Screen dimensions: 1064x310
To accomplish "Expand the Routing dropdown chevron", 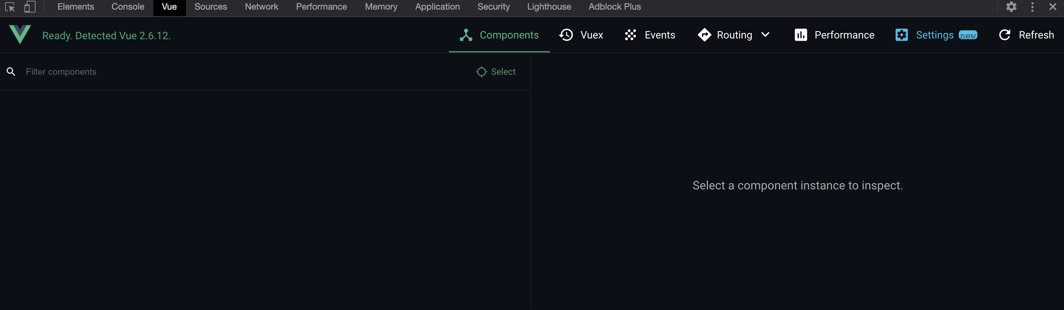I will click(x=765, y=35).
